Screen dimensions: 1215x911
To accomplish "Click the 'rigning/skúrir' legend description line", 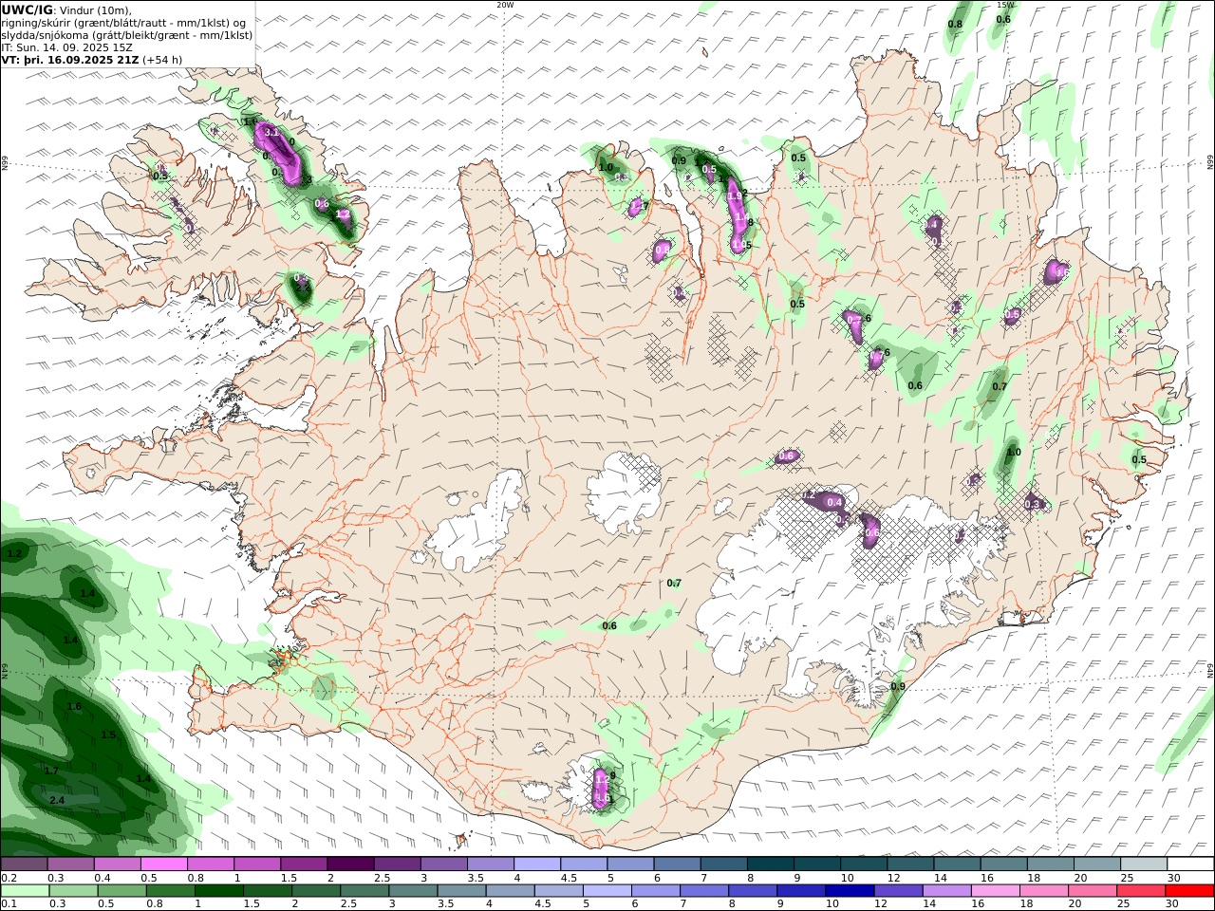I will point(124,23).
